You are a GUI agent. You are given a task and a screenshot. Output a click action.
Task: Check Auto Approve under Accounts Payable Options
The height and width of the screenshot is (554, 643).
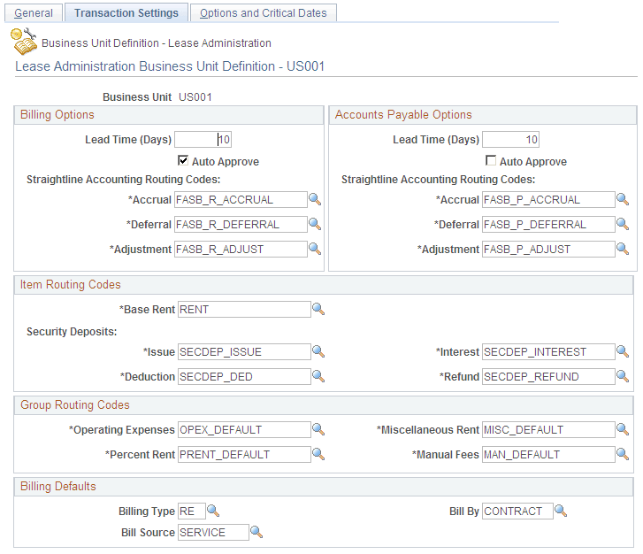[491, 160]
